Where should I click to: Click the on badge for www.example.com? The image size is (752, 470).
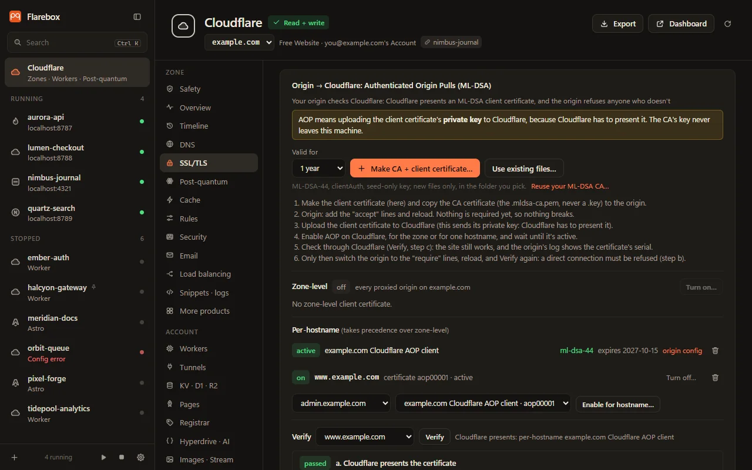pos(301,378)
